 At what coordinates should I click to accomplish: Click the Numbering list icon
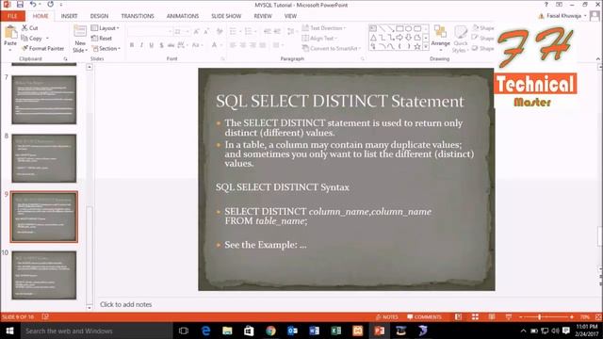[248, 31]
